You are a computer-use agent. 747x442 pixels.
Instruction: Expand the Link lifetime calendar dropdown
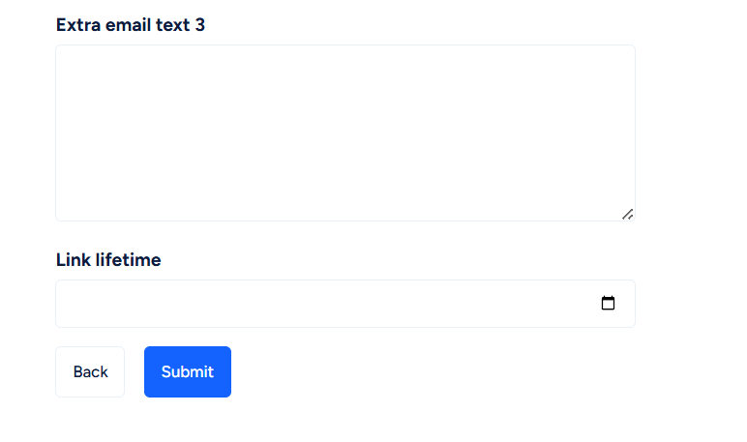click(608, 303)
